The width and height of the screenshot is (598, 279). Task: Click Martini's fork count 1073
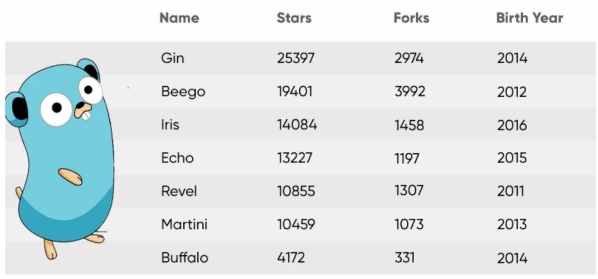tap(409, 225)
